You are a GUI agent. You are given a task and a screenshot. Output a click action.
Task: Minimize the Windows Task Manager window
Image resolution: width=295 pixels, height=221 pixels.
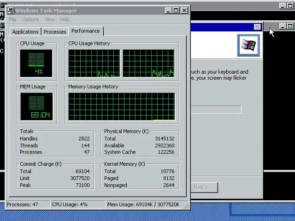pos(168,11)
